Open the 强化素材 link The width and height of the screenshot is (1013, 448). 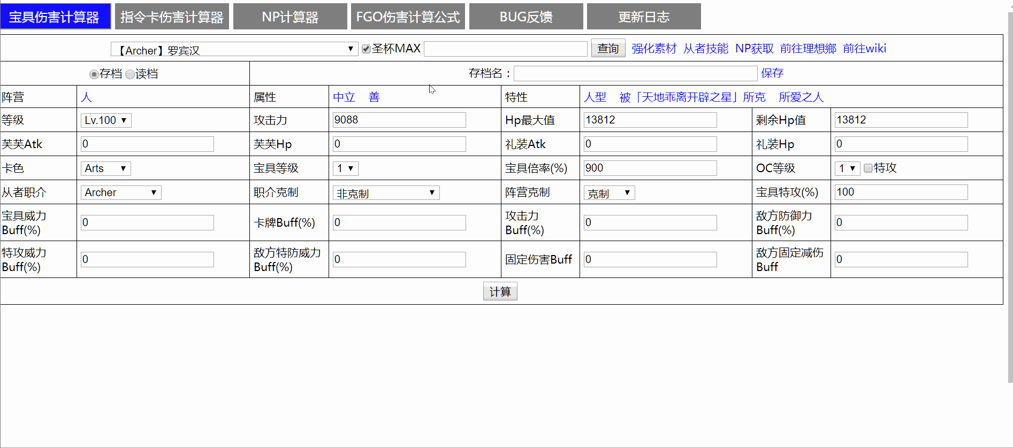pyautogui.click(x=654, y=49)
